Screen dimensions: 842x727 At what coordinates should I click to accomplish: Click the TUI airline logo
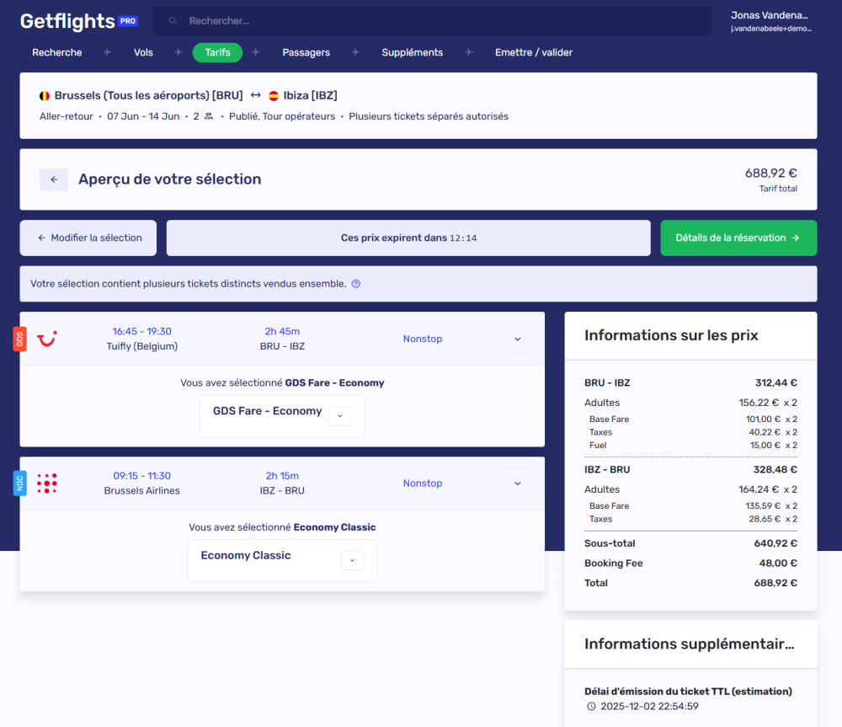pos(48,339)
